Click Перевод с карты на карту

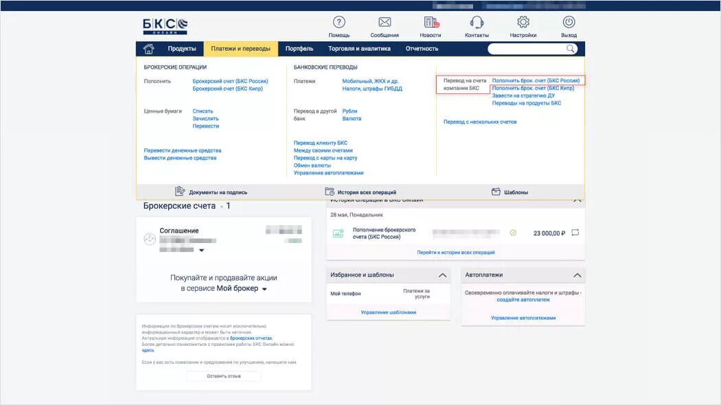(325, 158)
